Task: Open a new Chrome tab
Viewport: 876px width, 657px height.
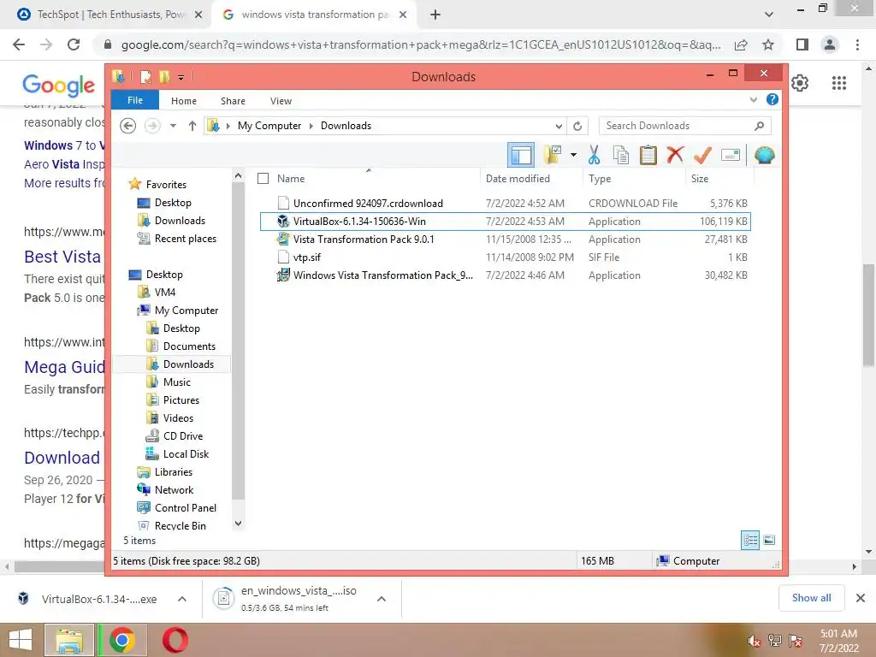Action: click(x=435, y=15)
